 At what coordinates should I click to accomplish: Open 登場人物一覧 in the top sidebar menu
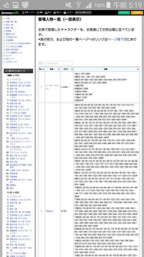(11, 22)
